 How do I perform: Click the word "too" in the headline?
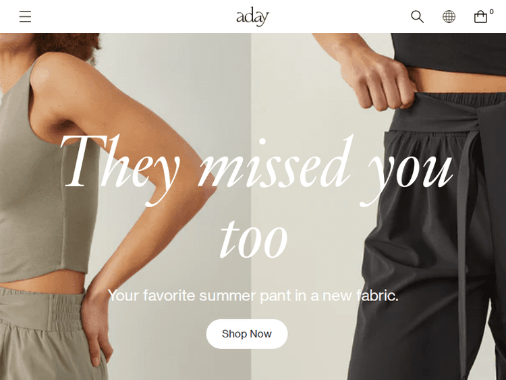254,238
